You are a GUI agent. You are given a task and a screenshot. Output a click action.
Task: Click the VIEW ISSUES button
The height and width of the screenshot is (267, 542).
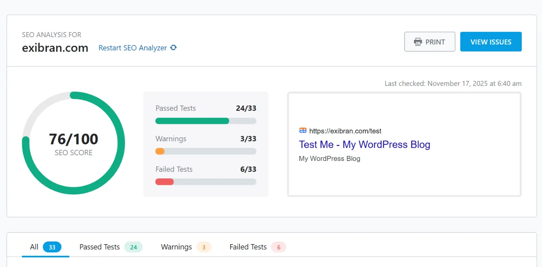(490, 41)
